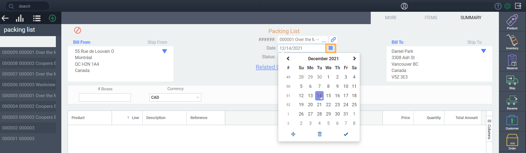Go to next month in calendar
Viewport: 526px width, 153px height.
[x=354, y=59]
